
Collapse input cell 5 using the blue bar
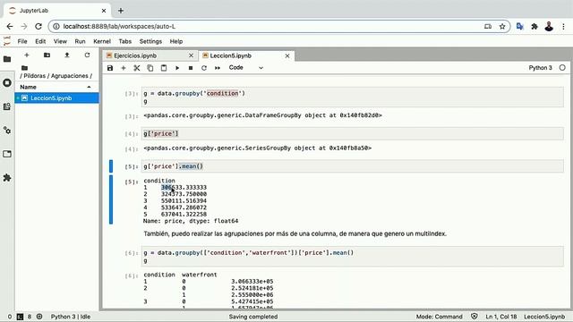111,166
